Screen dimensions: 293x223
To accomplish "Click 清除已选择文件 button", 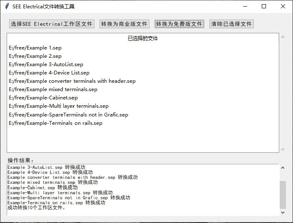I will [x=231, y=24].
